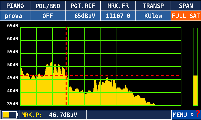This screenshot has height=120, width=201.
Task: Click the 40dB axis label
Action: coord(13,91)
